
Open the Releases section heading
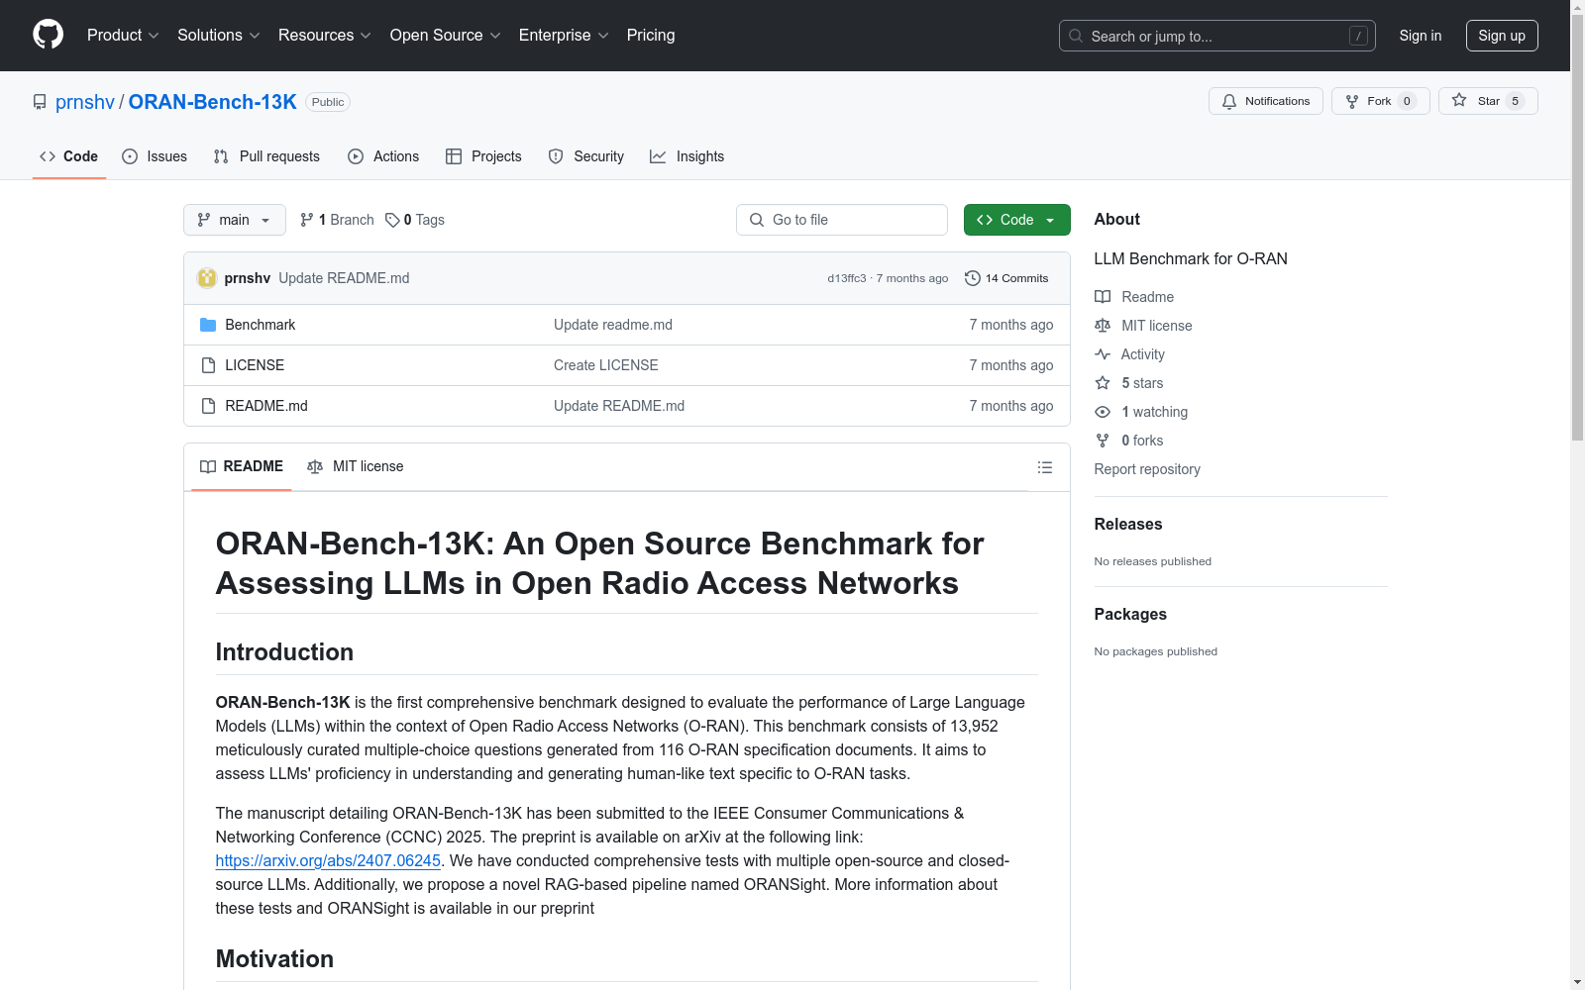pyautogui.click(x=1128, y=525)
